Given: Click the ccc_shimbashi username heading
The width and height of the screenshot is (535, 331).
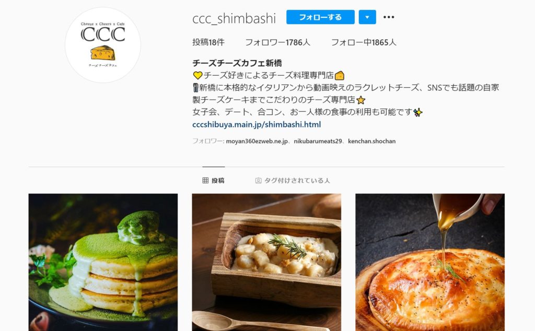Looking at the screenshot, I should [234, 18].
